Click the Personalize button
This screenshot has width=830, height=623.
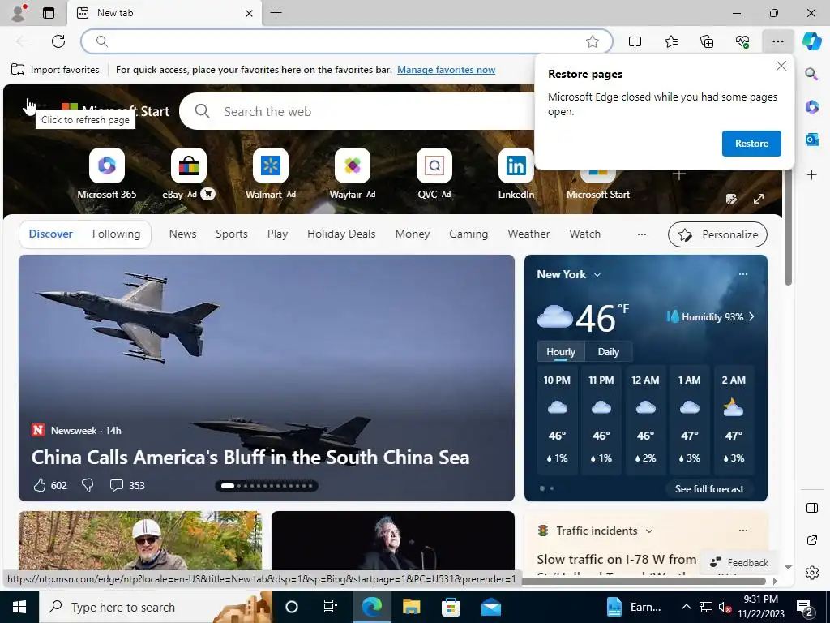click(x=717, y=234)
